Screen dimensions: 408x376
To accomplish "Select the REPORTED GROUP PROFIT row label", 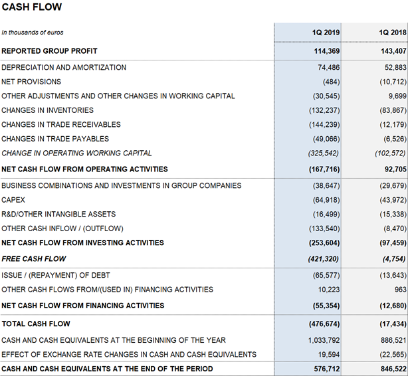I will point(49,51).
